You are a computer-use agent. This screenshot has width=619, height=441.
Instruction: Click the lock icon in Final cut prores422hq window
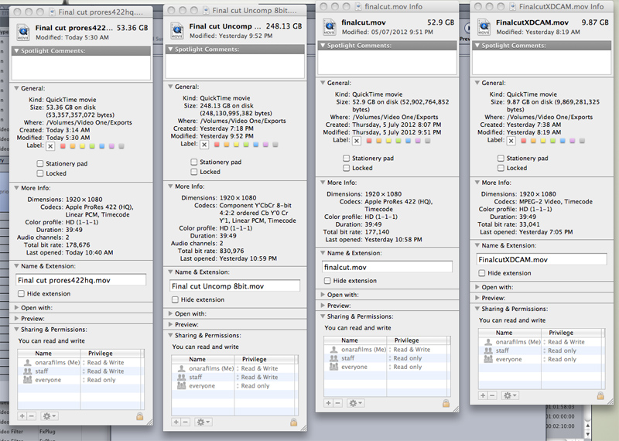point(139,416)
